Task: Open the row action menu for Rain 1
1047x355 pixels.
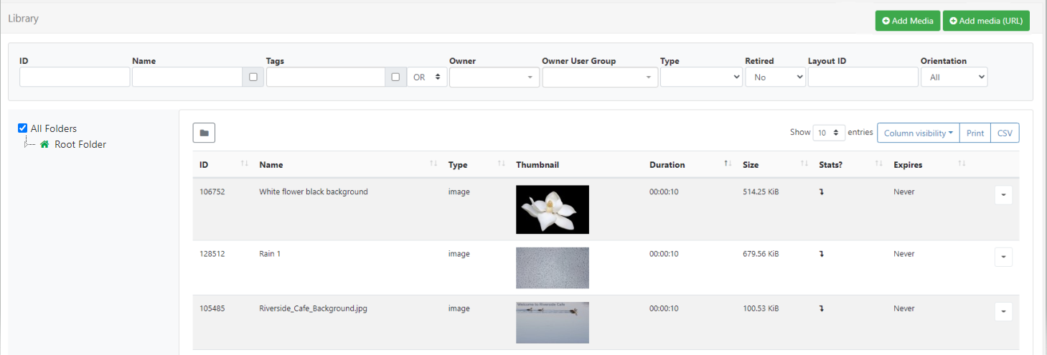Action: point(1003,257)
